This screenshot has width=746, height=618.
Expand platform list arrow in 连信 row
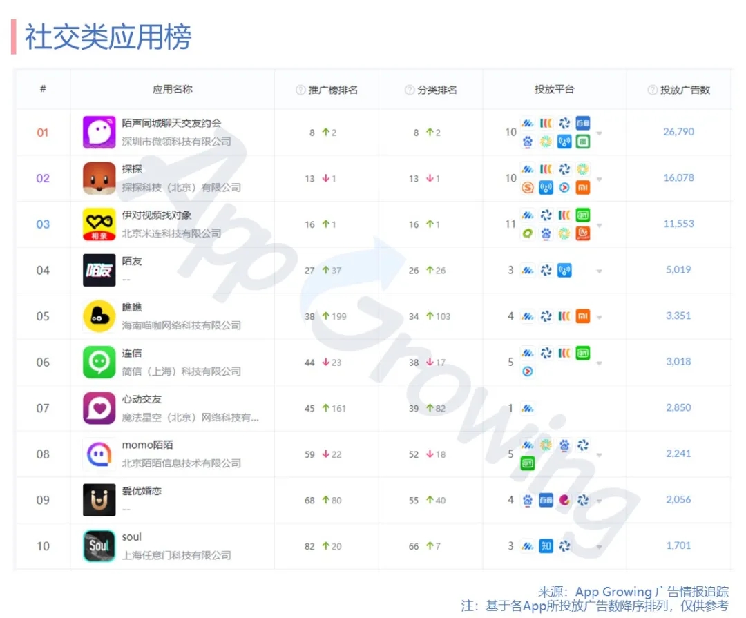pos(600,363)
